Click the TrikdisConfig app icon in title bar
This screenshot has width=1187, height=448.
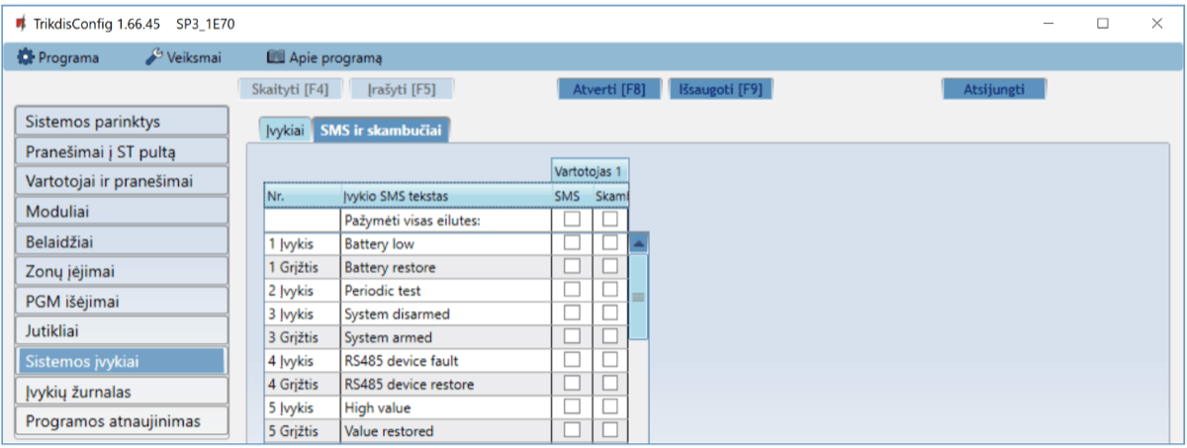click(x=20, y=23)
